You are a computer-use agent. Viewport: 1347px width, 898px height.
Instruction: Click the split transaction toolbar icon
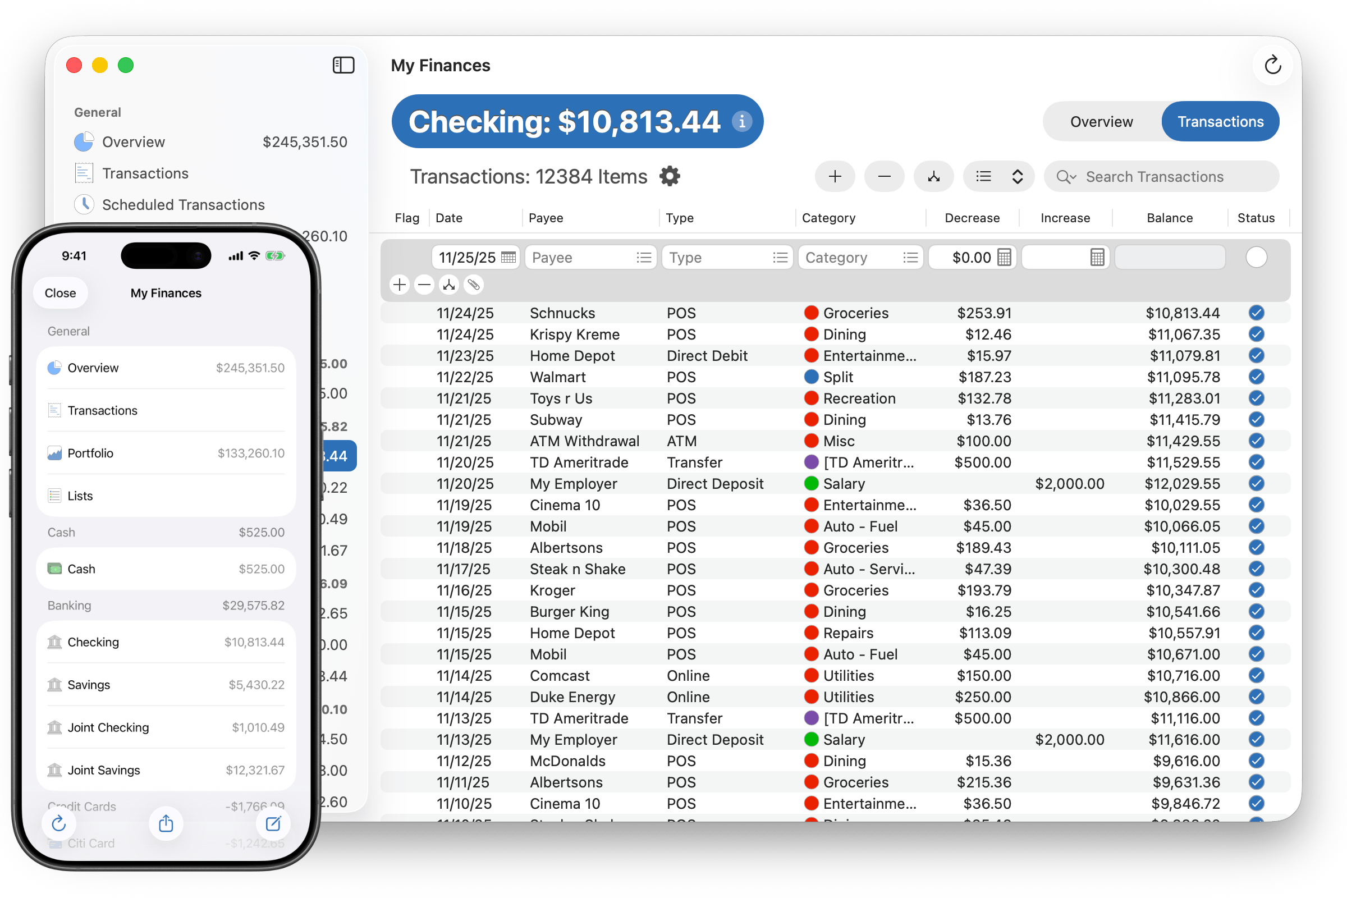(x=933, y=176)
